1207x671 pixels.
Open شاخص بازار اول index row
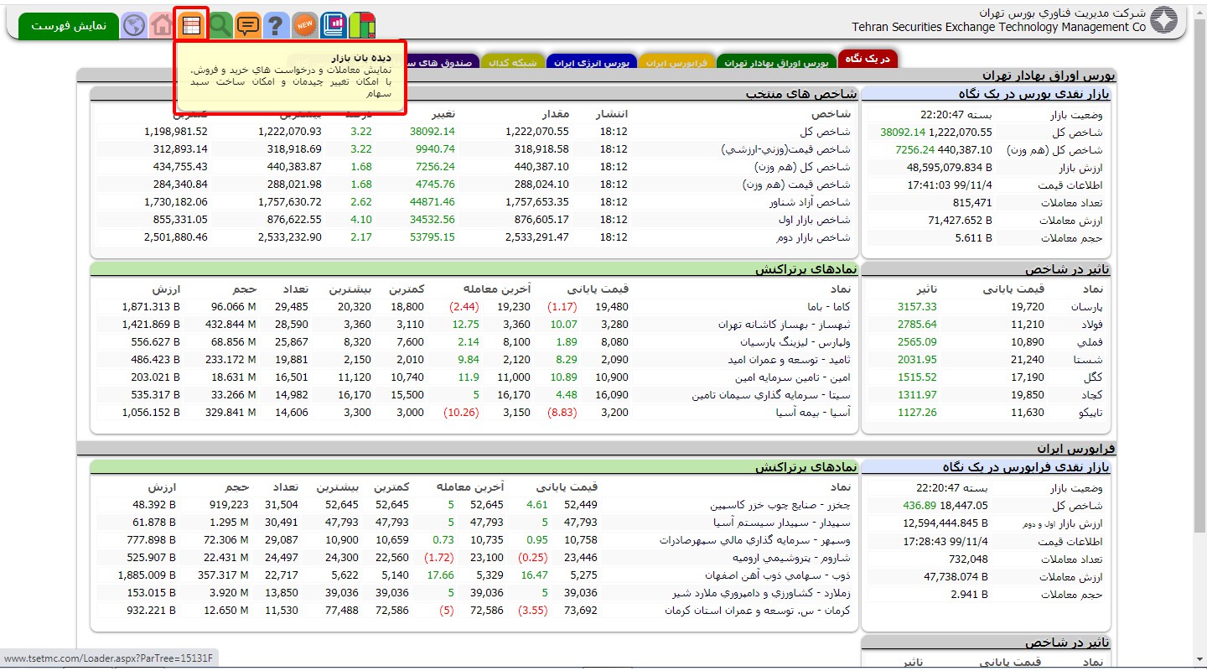click(x=815, y=220)
